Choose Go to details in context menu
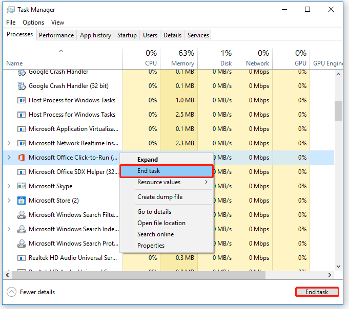 click(167, 212)
